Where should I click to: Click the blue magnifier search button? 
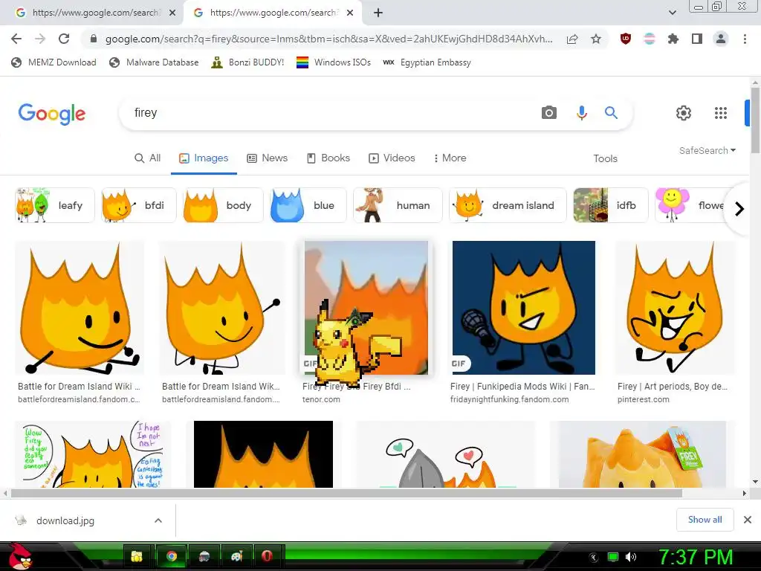point(611,113)
